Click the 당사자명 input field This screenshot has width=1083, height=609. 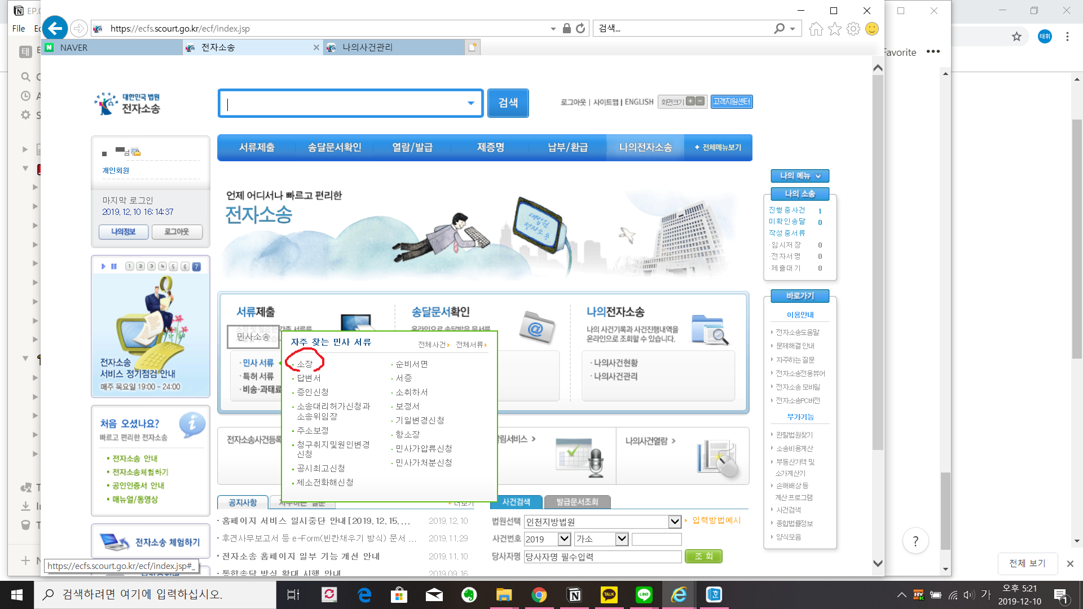point(602,557)
